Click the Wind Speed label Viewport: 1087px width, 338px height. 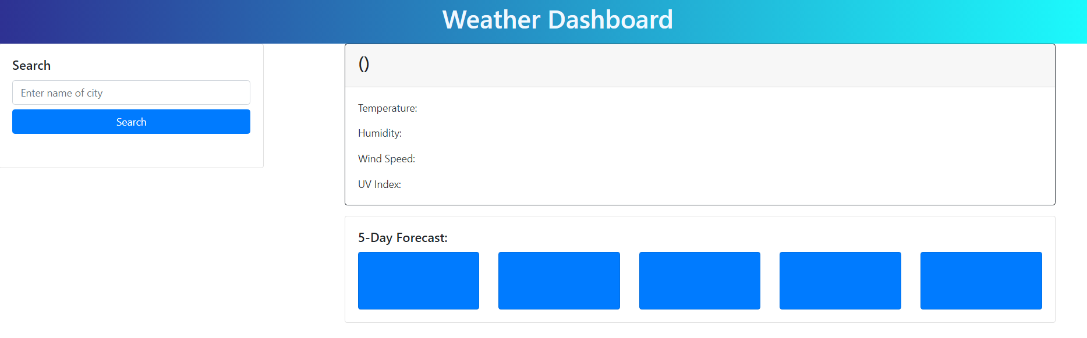[x=386, y=158]
